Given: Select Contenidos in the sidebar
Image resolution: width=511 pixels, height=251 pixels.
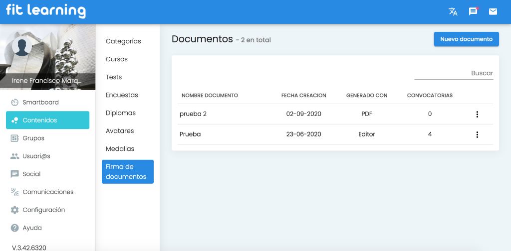Looking at the screenshot, I should [47, 120].
